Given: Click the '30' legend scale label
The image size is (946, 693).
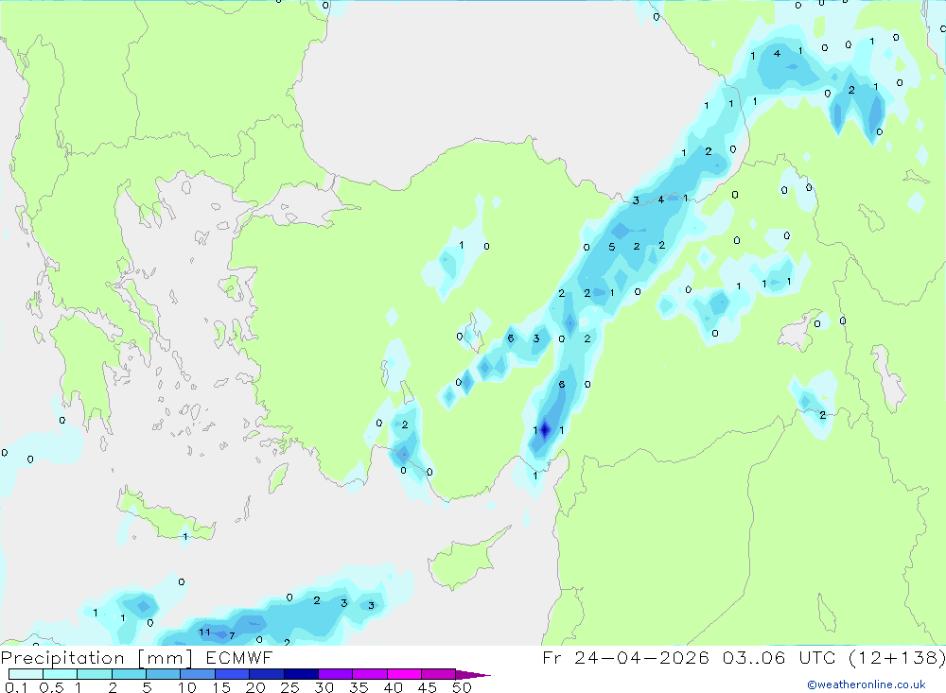Looking at the screenshot, I should (x=324, y=687).
